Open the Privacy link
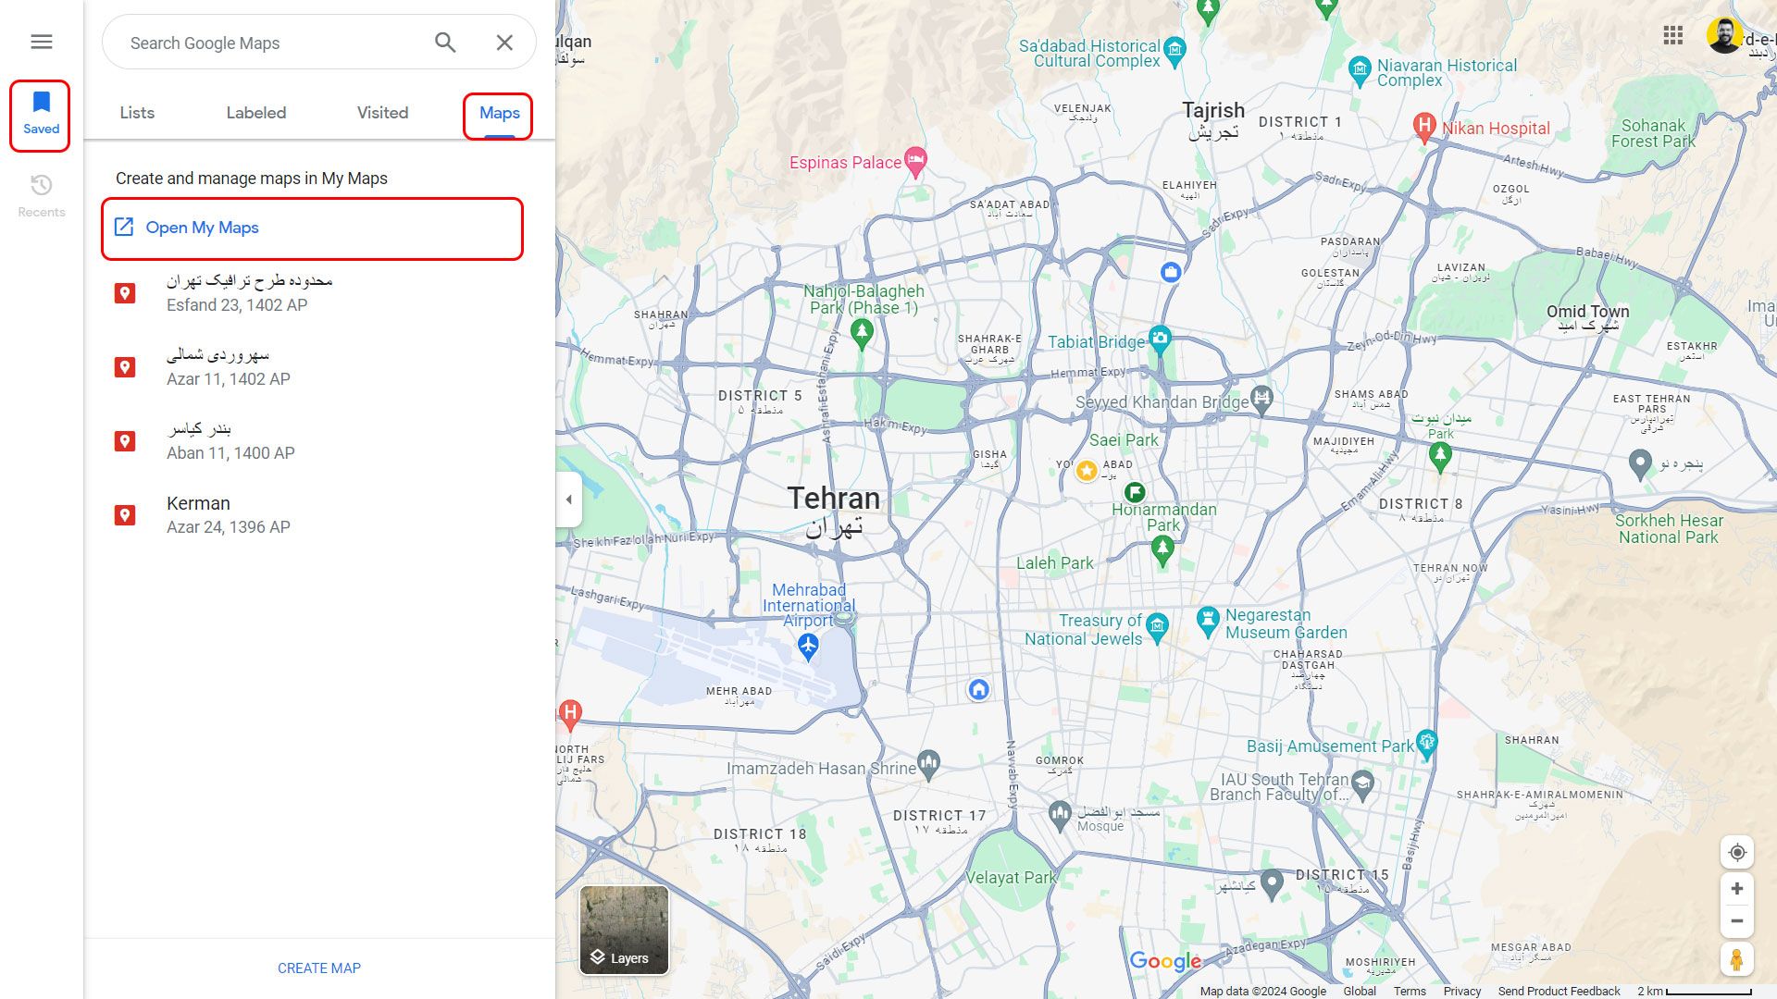 [x=1462, y=991]
